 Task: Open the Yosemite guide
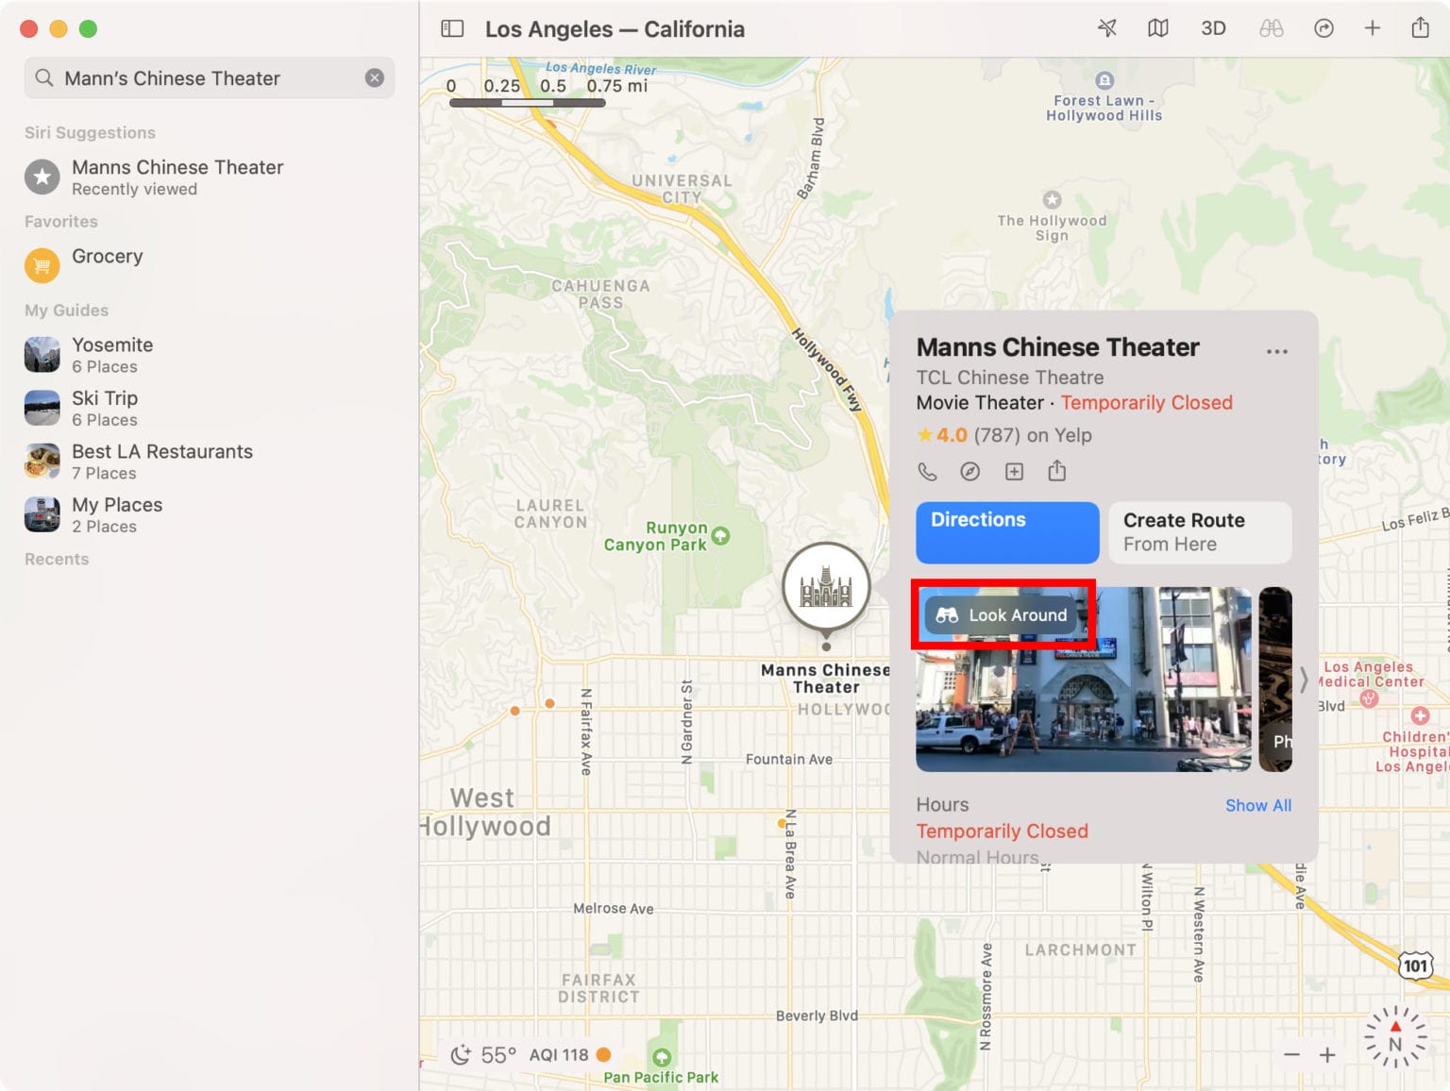[x=112, y=355]
